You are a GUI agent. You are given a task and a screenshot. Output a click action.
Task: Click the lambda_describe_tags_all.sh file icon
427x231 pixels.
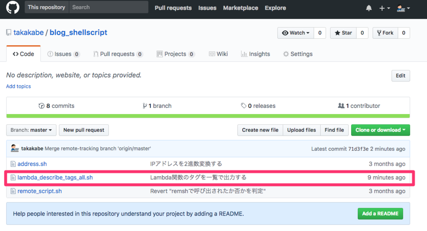[x=13, y=177]
